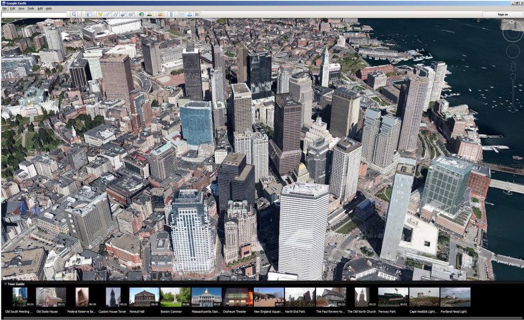The width and height of the screenshot is (524, 320).
Task: Toggle the sidebar panel visibility
Action: click(88, 14)
